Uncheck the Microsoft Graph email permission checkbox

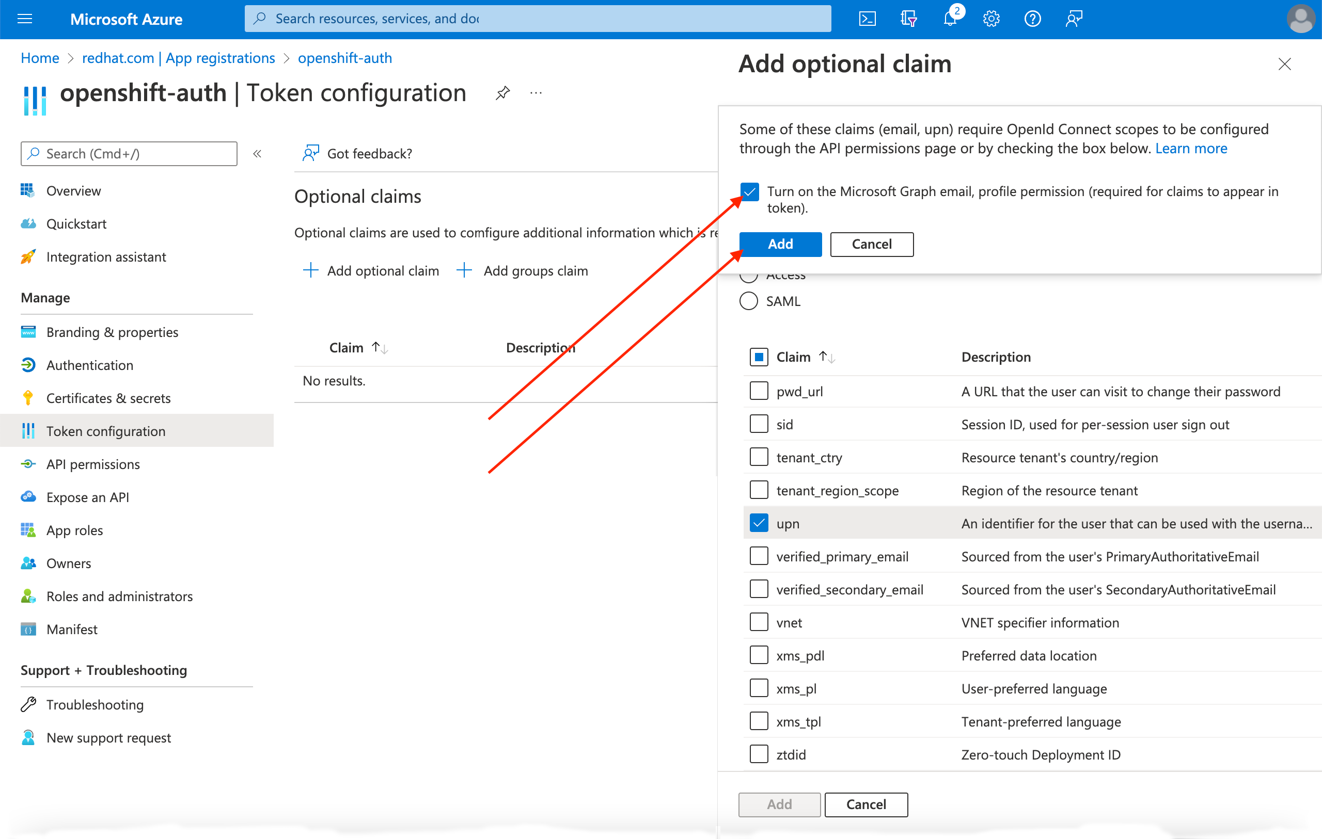[749, 192]
